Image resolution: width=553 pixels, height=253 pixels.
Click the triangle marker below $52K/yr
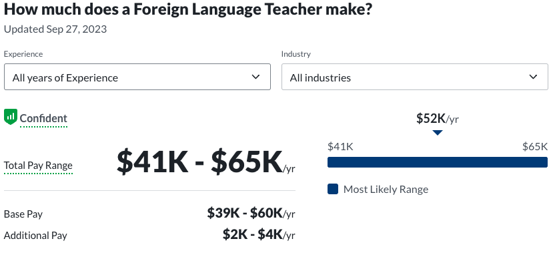[438, 133]
